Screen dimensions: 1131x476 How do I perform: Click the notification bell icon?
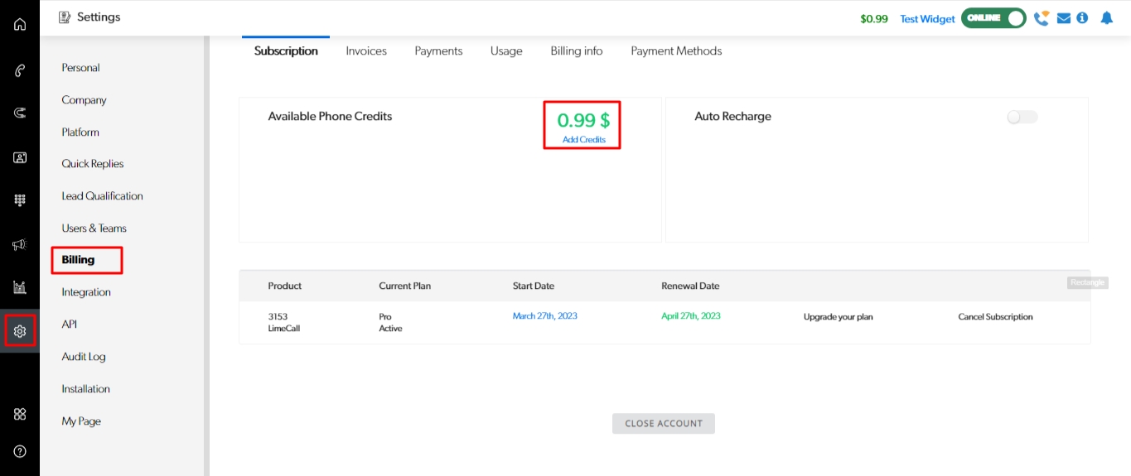pos(1106,18)
